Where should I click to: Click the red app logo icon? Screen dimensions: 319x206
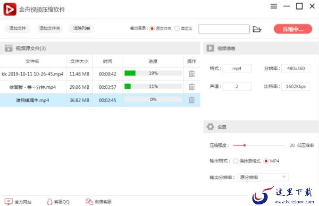click(x=10, y=10)
